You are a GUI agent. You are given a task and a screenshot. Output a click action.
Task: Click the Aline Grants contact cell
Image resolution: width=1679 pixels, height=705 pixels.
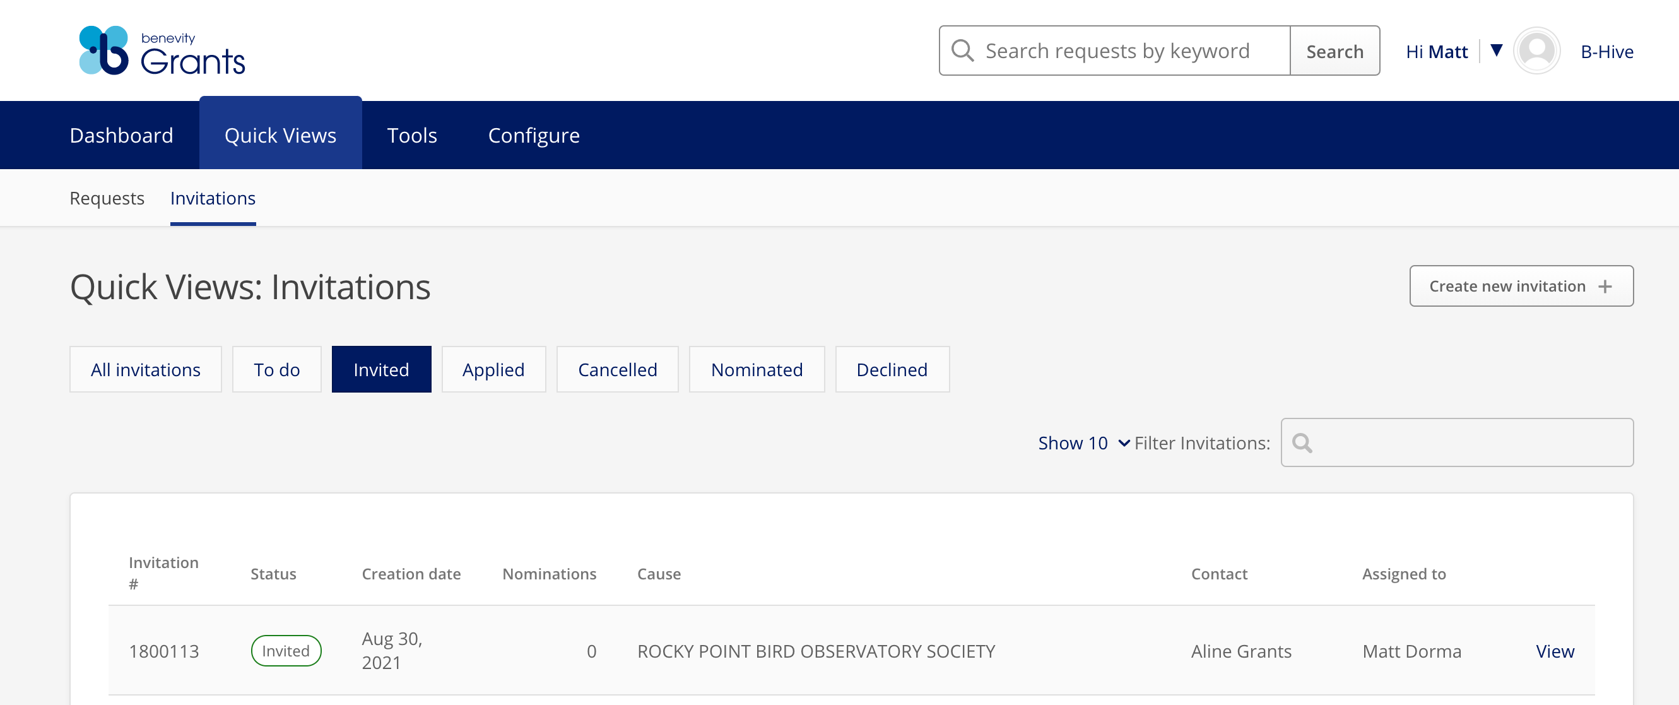[x=1241, y=651]
